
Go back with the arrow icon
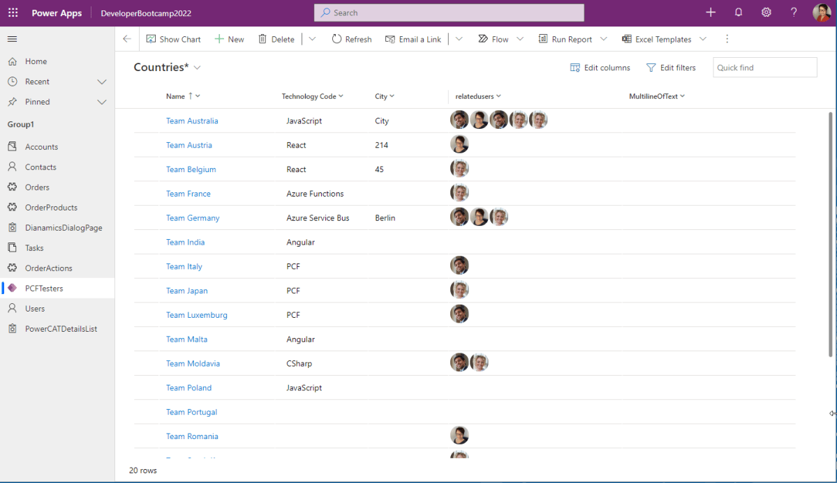tap(127, 39)
